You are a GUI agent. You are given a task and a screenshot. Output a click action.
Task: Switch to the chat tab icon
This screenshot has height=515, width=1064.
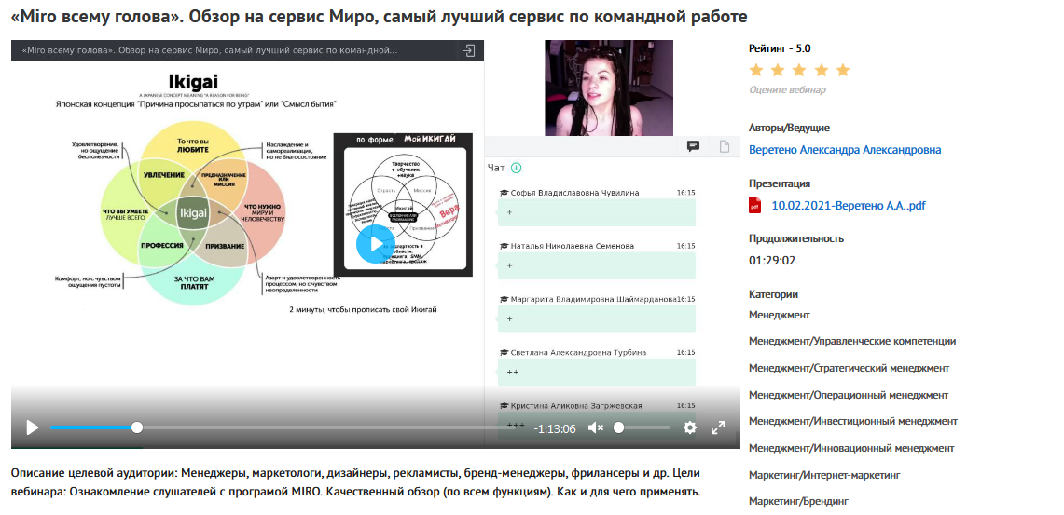pos(694,146)
